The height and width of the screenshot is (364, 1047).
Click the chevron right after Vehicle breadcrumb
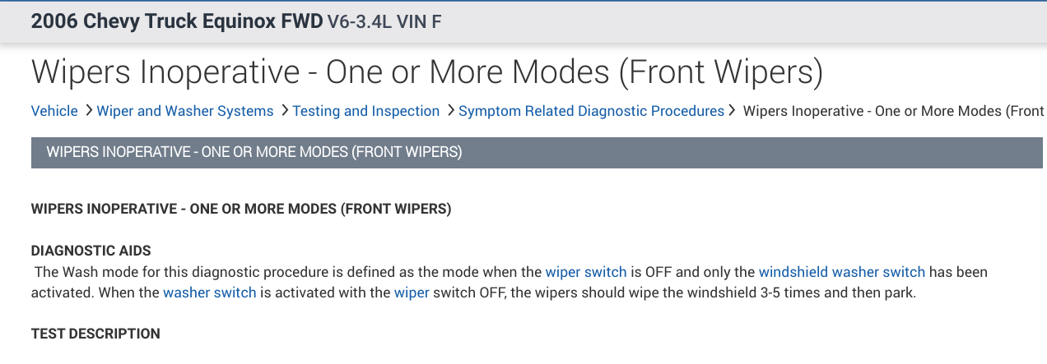88,110
